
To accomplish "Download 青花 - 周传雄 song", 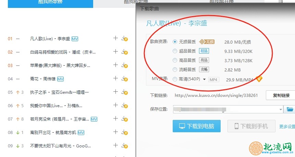I will click(125, 79).
